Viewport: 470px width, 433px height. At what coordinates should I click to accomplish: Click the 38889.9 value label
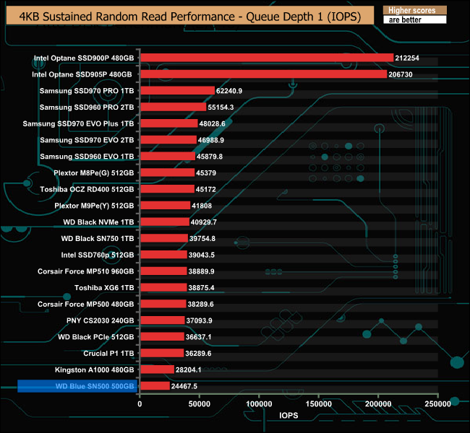pyautogui.click(x=201, y=272)
